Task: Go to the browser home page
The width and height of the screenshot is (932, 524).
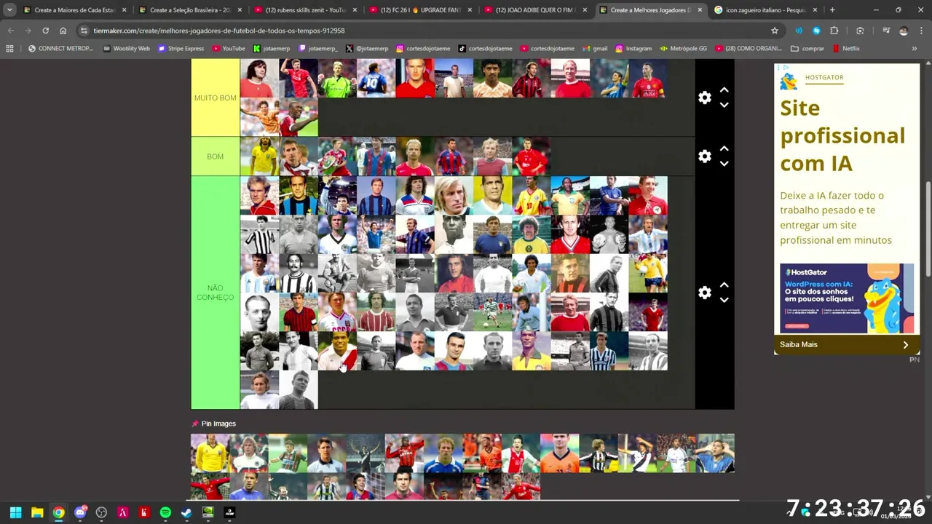Action: pos(63,31)
